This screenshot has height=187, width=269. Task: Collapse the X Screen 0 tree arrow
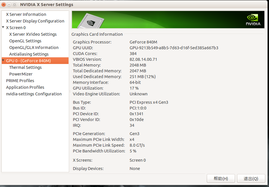click(3, 27)
